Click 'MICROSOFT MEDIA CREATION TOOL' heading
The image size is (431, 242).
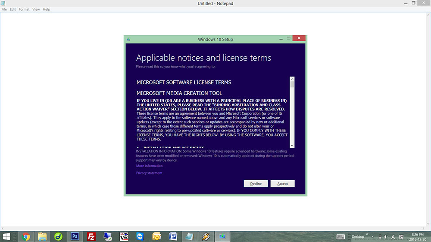179,93
